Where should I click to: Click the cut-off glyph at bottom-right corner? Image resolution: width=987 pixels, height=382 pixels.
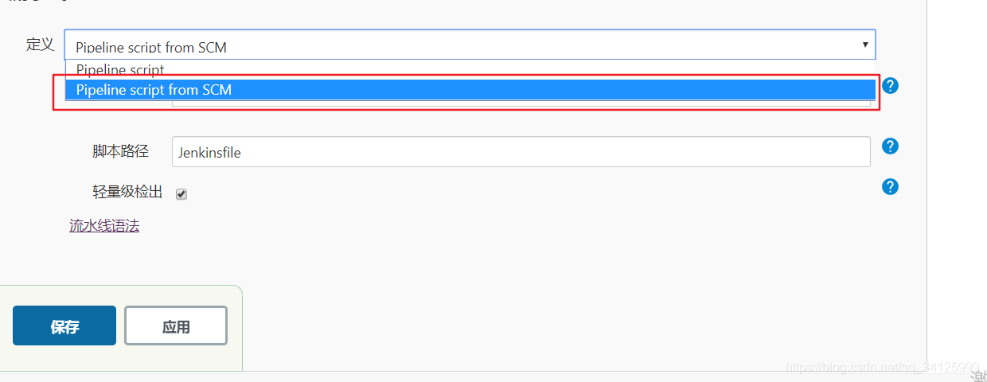tap(979, 377)
